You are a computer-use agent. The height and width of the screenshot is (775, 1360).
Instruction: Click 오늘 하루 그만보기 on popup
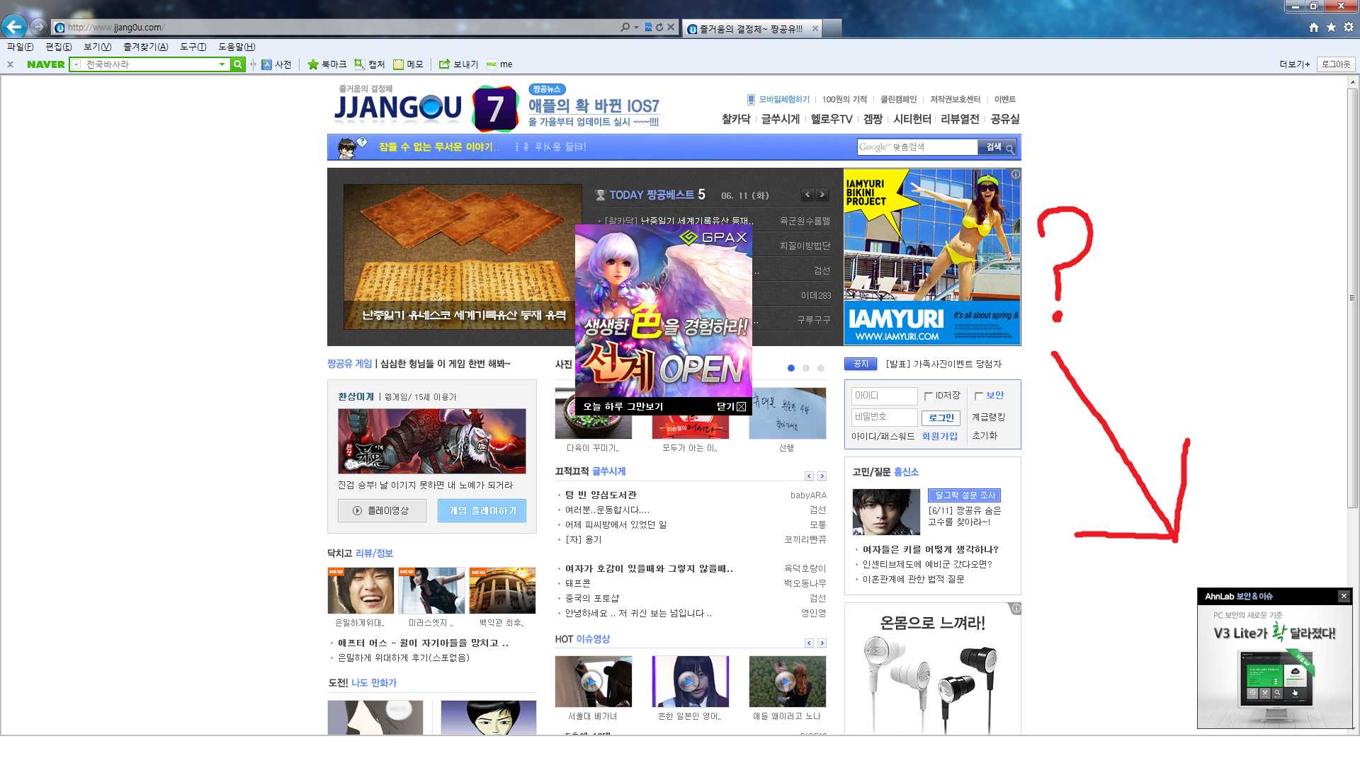coord(623,406)
